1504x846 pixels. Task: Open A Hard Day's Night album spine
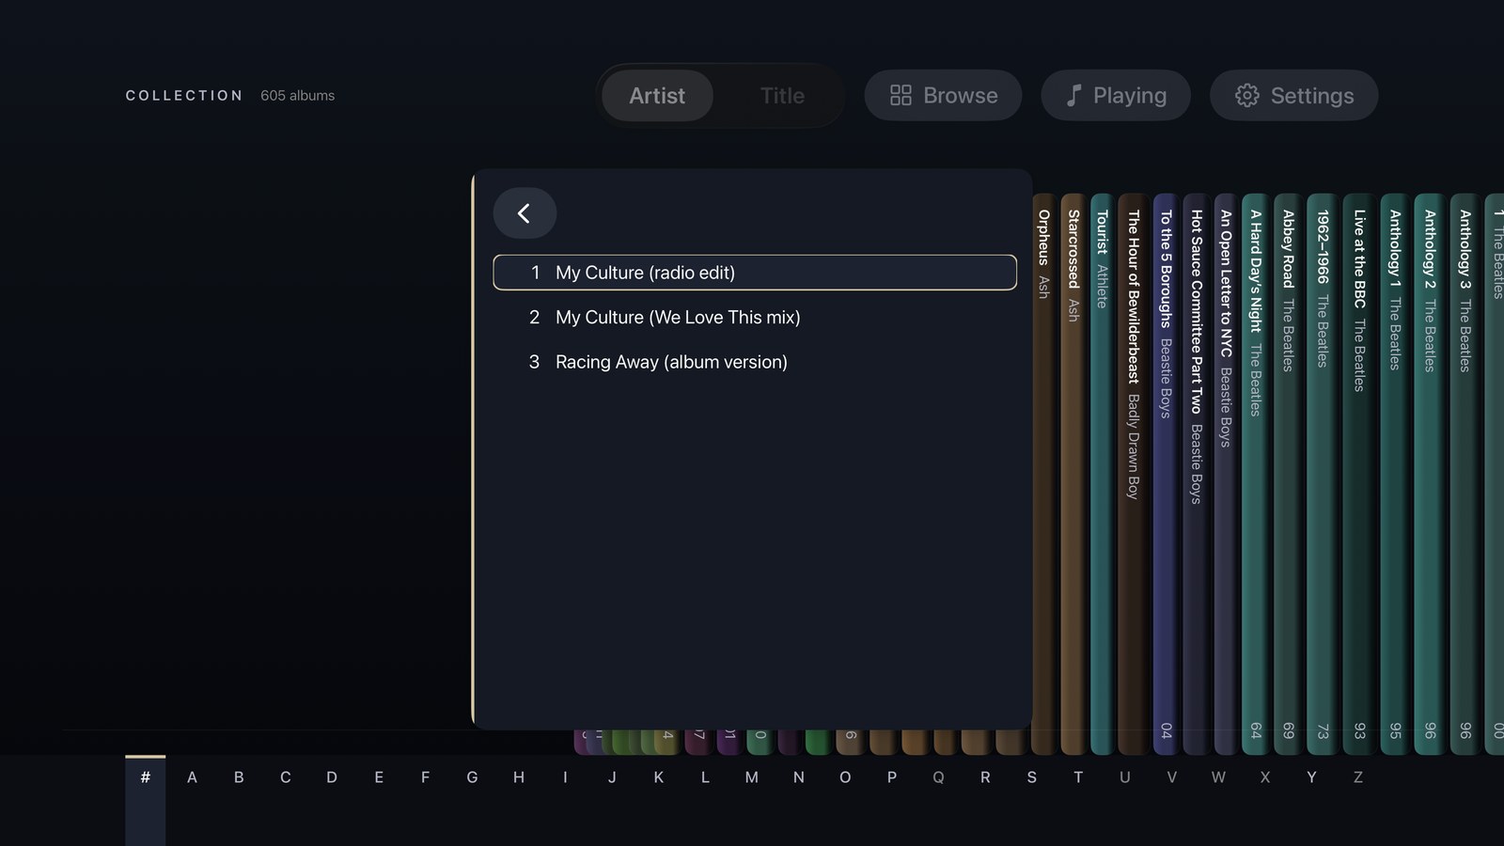pyautogui.click(x=1255, y=474)
